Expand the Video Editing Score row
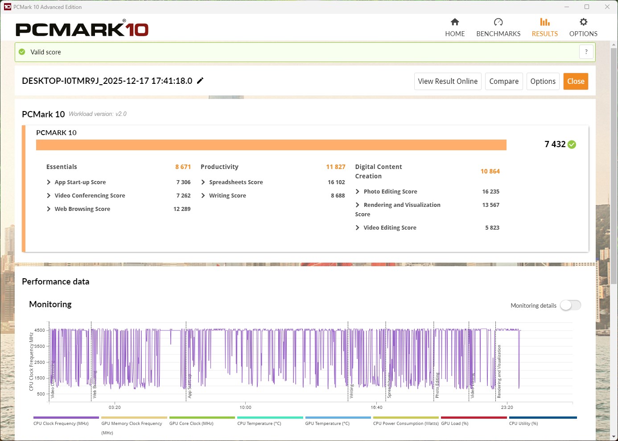This screenshot has height=441, width=618. [358, 228]
